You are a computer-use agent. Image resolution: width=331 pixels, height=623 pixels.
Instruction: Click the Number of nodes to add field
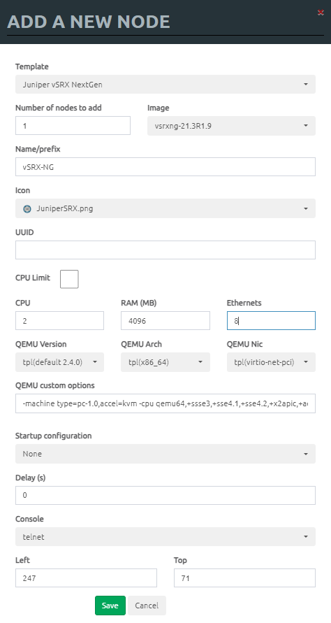(x=73, y=126)
